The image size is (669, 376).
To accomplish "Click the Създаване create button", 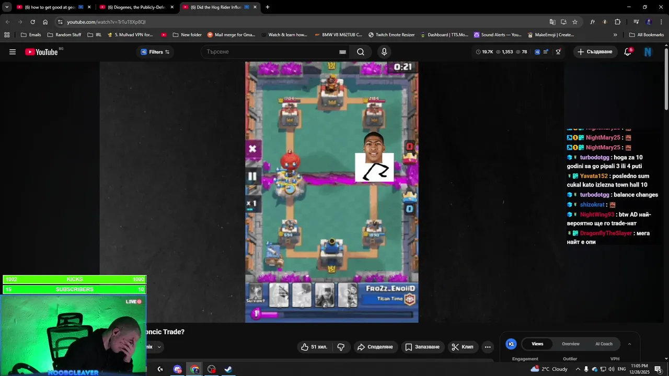I will pos(595,52).
